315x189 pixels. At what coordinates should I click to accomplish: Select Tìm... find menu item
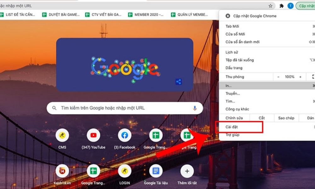[267, 101]
